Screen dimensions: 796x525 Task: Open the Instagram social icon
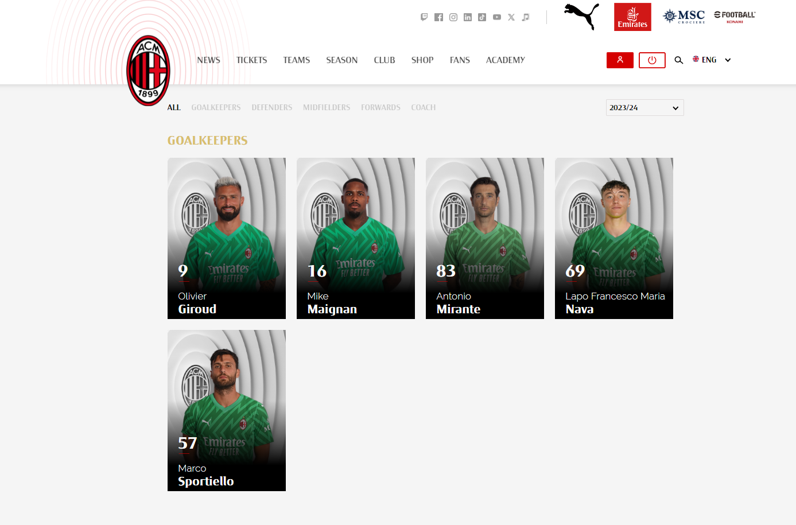(453, 17)
